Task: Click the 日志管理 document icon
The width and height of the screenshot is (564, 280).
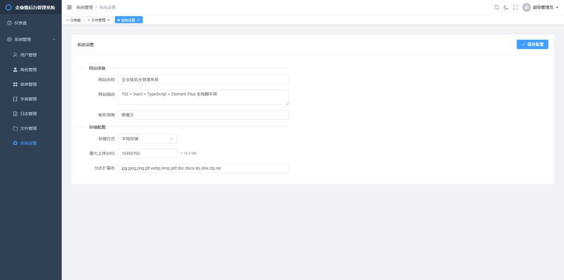Action: pyautogui.click(x=15, y=114)
